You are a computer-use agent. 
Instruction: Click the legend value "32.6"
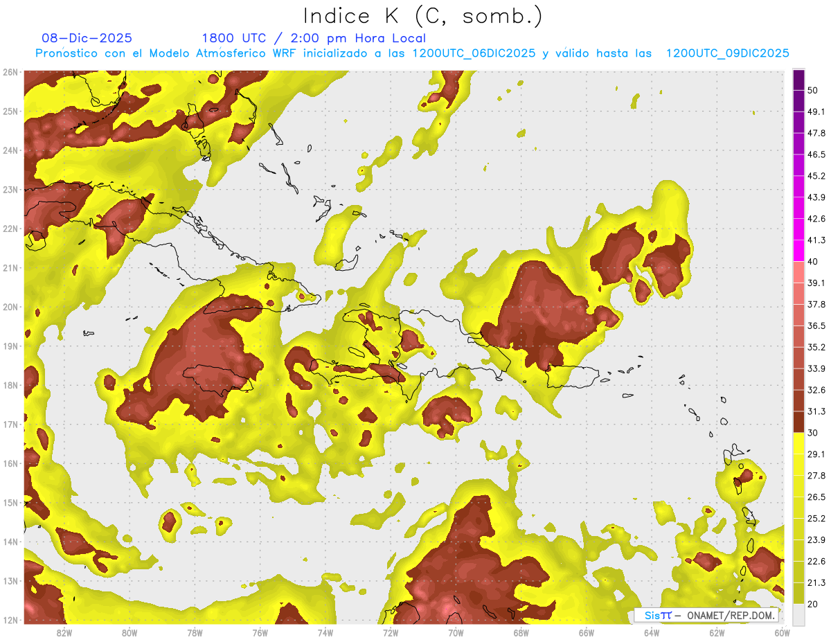[x=816, y=390]
